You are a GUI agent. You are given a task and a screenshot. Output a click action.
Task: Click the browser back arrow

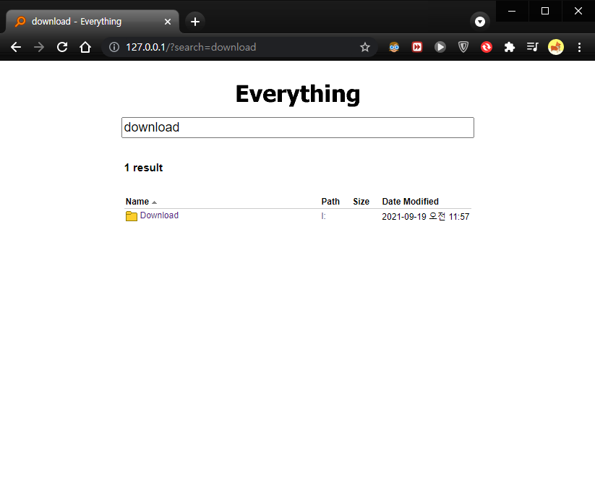pyautogui.click(x=16, y=47)
